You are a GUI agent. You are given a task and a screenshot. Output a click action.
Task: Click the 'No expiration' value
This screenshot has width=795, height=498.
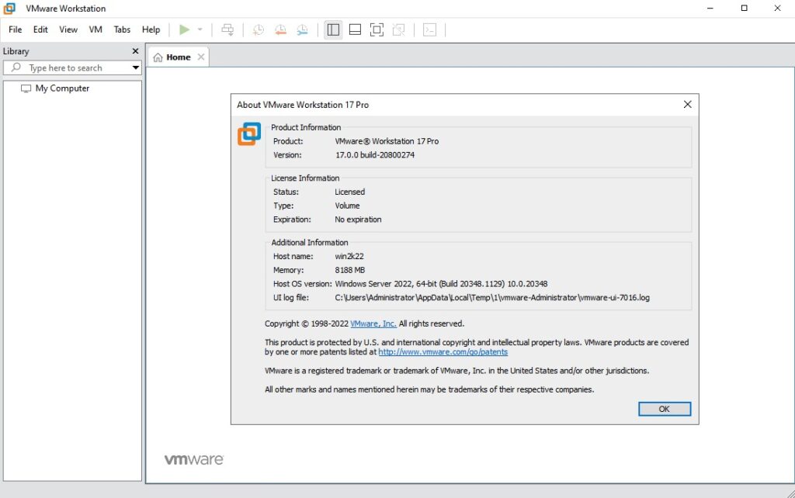[x=358, y=220]
